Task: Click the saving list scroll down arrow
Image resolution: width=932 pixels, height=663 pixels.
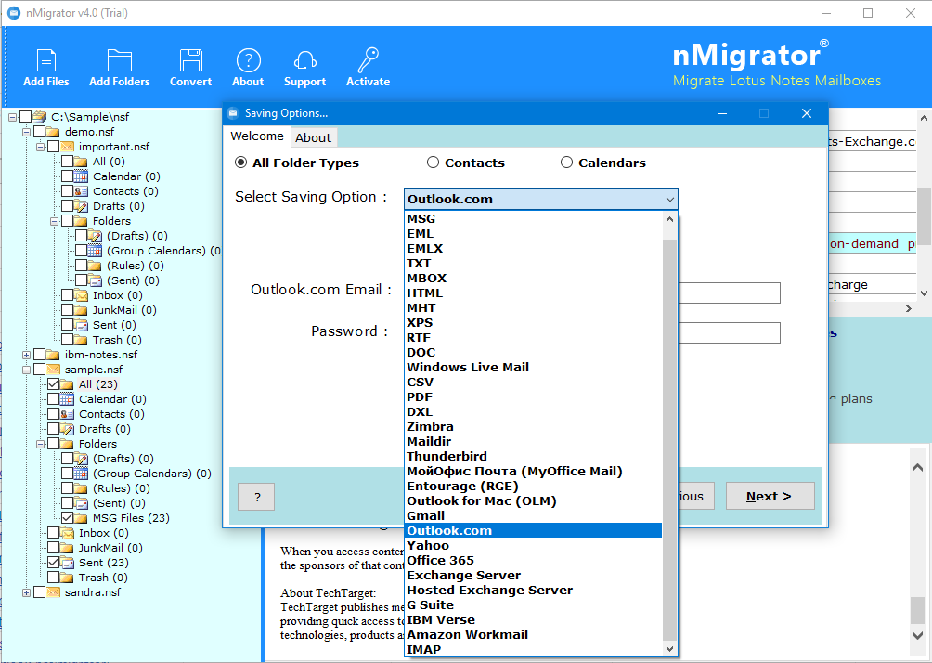Action: tap(670, 649)
